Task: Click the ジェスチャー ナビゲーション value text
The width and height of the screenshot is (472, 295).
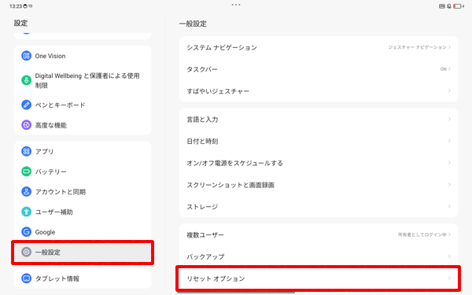Action: 417,47
